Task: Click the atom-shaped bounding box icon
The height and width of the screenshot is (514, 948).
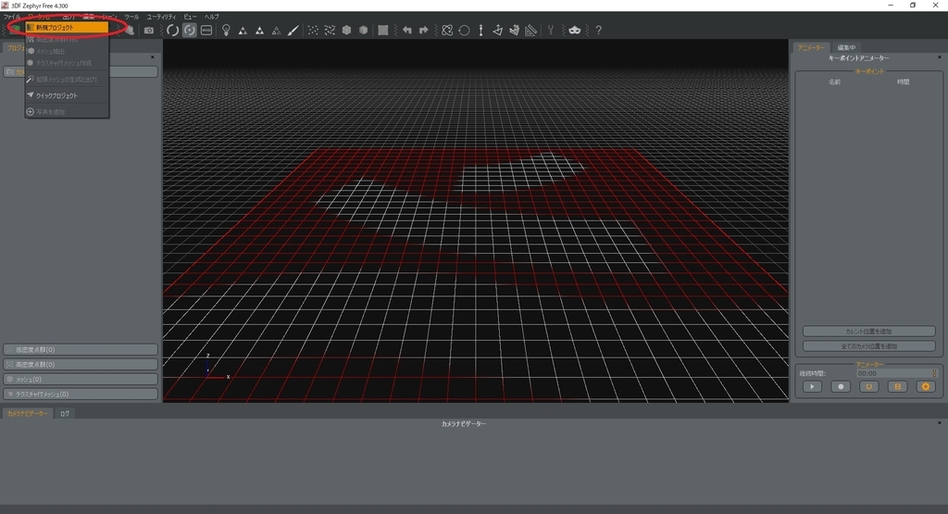Action: [x=447, y=31]
